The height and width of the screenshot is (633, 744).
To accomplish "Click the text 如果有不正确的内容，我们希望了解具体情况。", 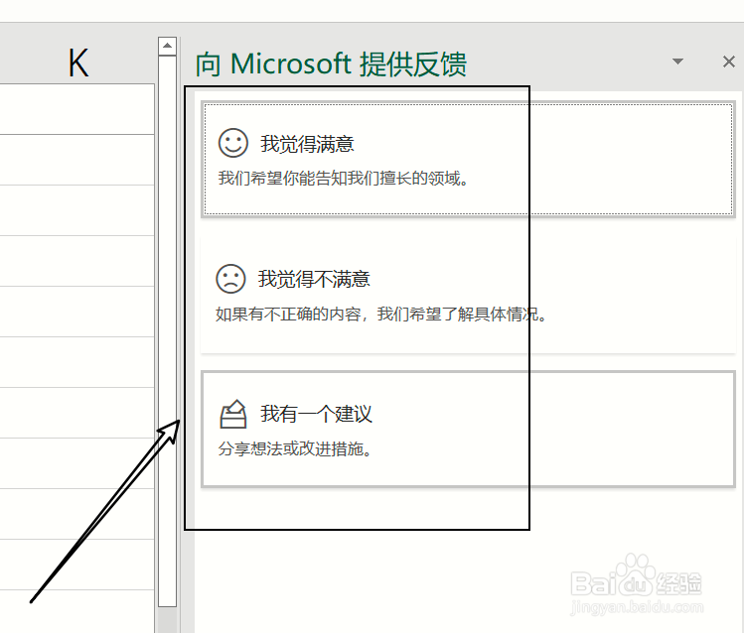I will [381, 315].
